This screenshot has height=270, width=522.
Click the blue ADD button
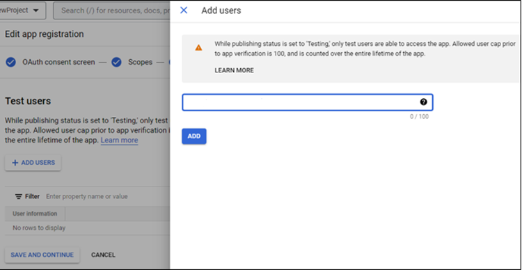194,136
